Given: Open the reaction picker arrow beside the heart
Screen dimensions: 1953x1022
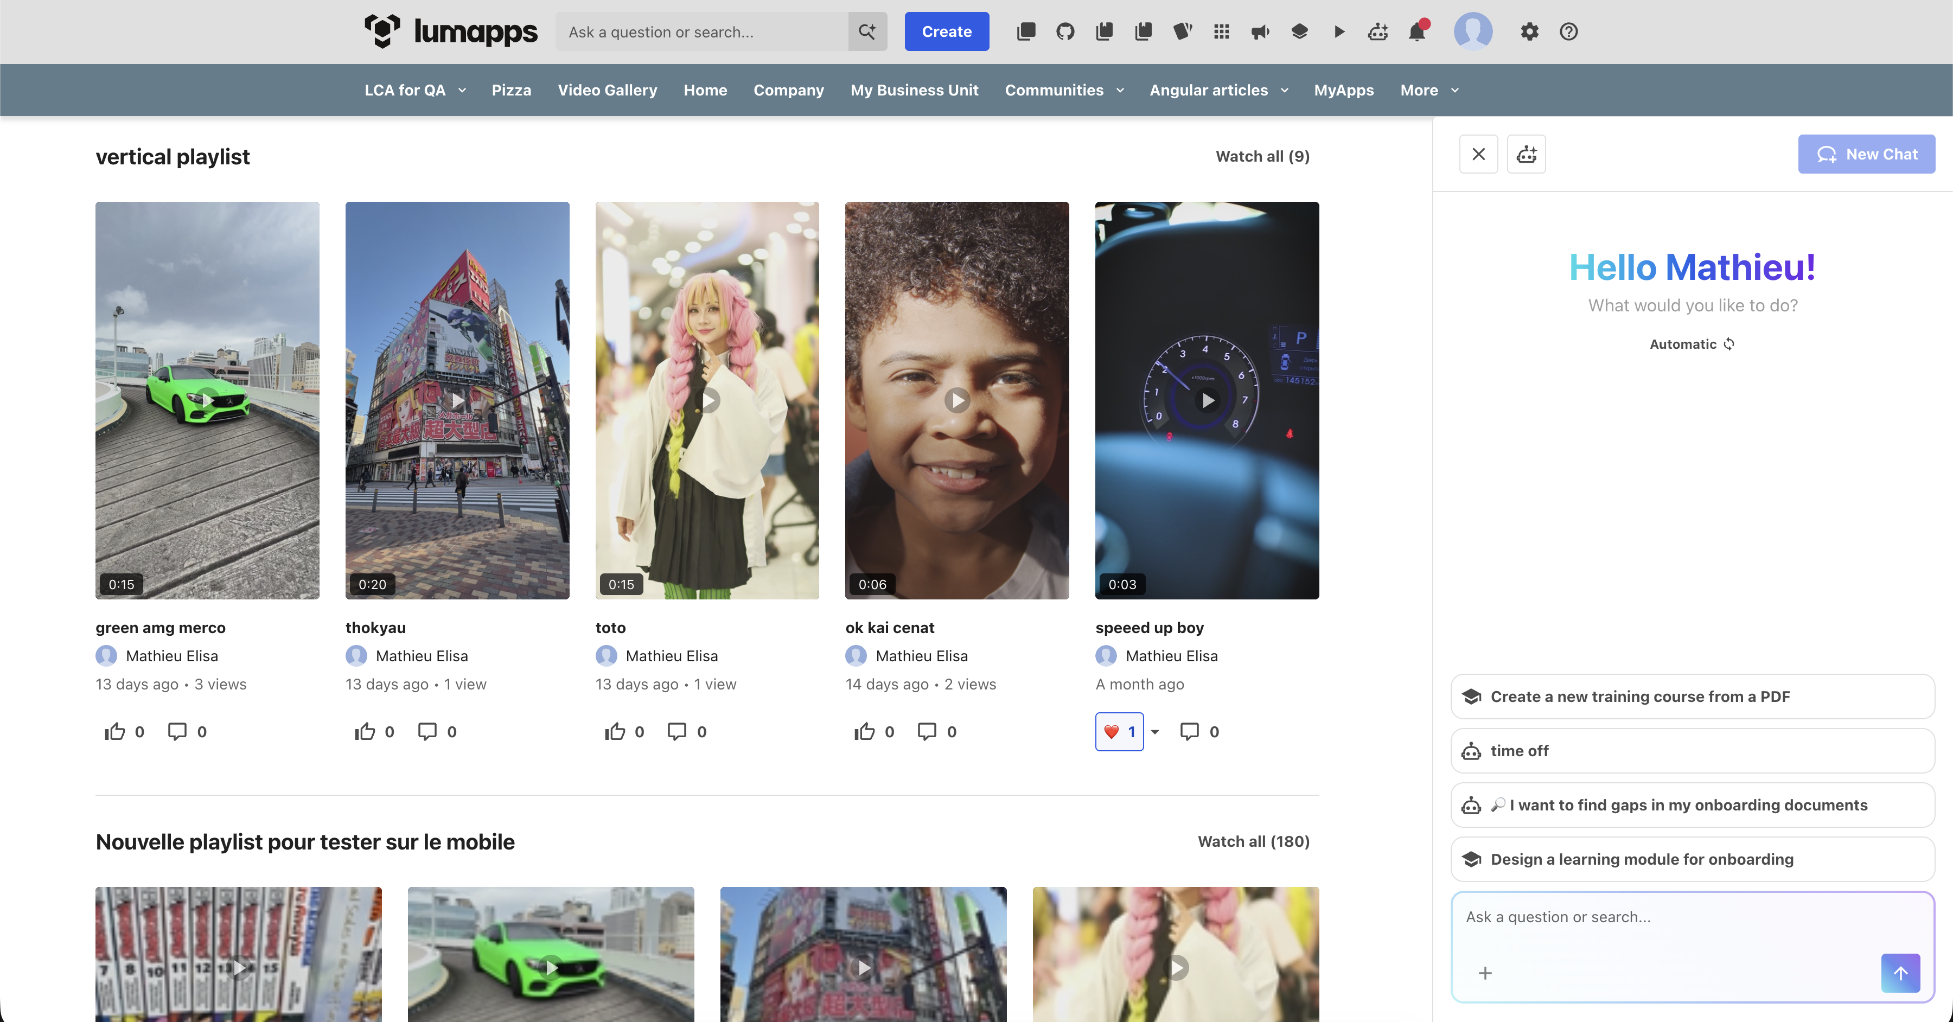Looking at the screenshot, I should coord(1154,732).
